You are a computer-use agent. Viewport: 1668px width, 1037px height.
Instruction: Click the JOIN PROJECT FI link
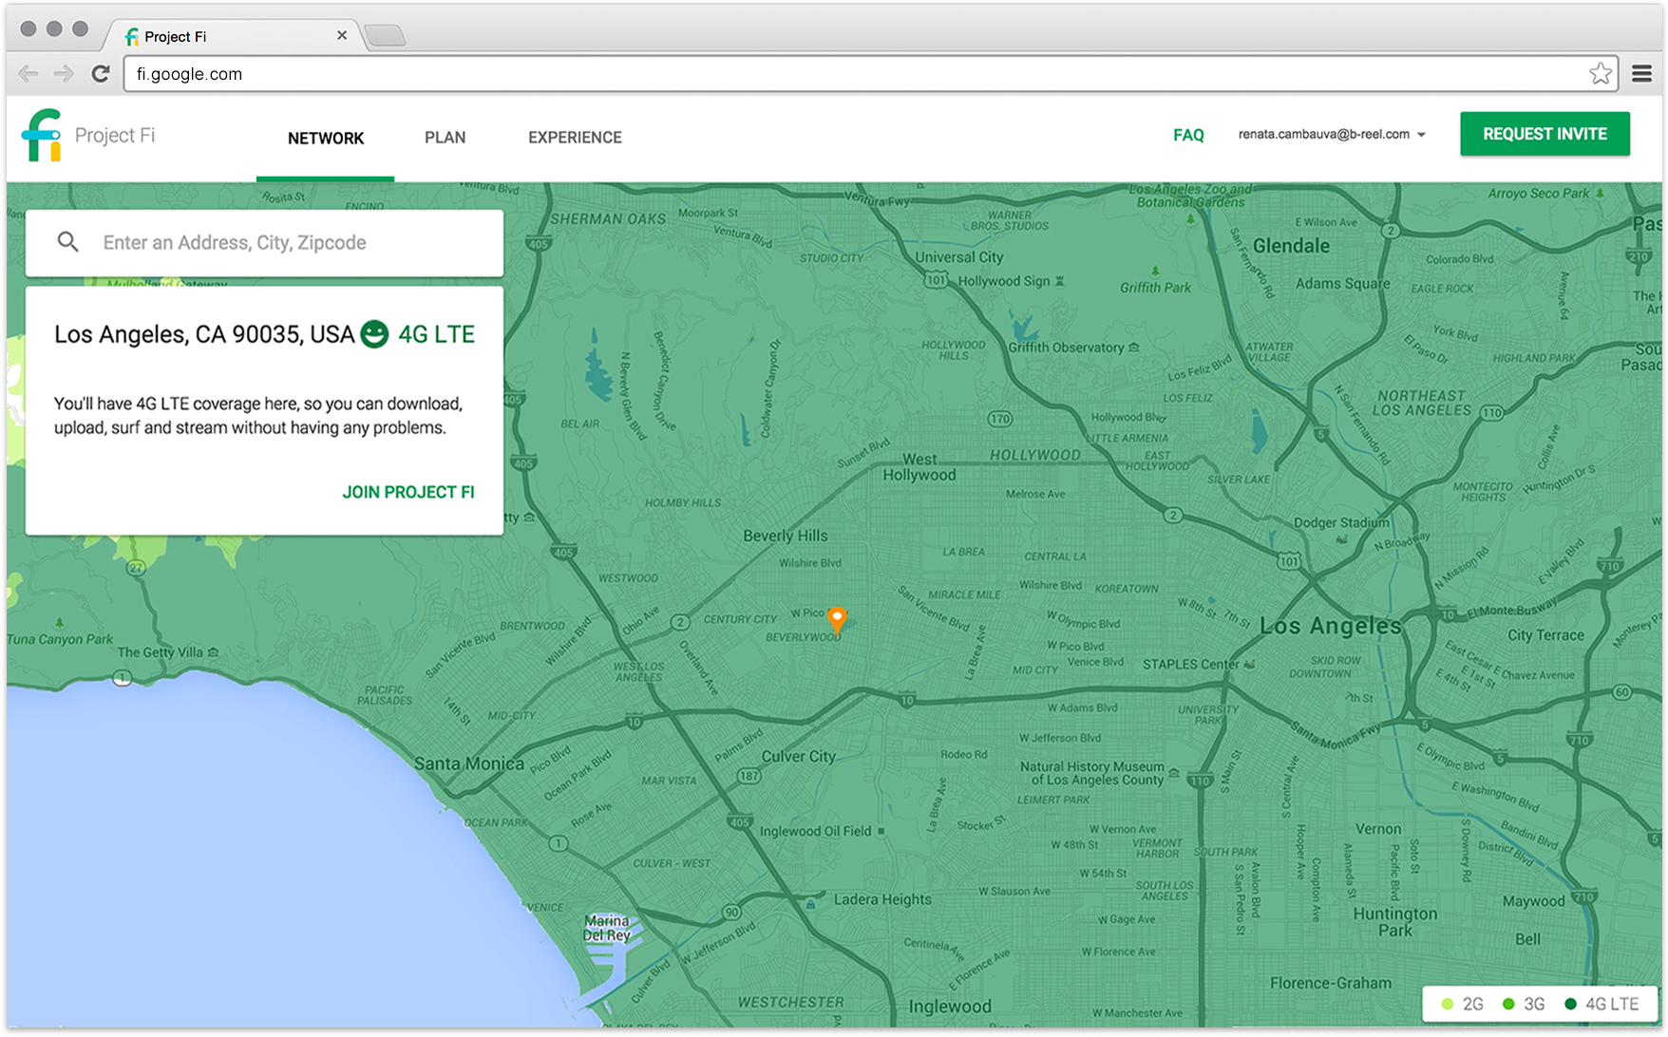coord(408,492)
